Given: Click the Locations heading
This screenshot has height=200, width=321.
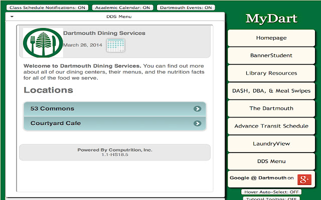Looking at the screenshot, I should [48, 90].
